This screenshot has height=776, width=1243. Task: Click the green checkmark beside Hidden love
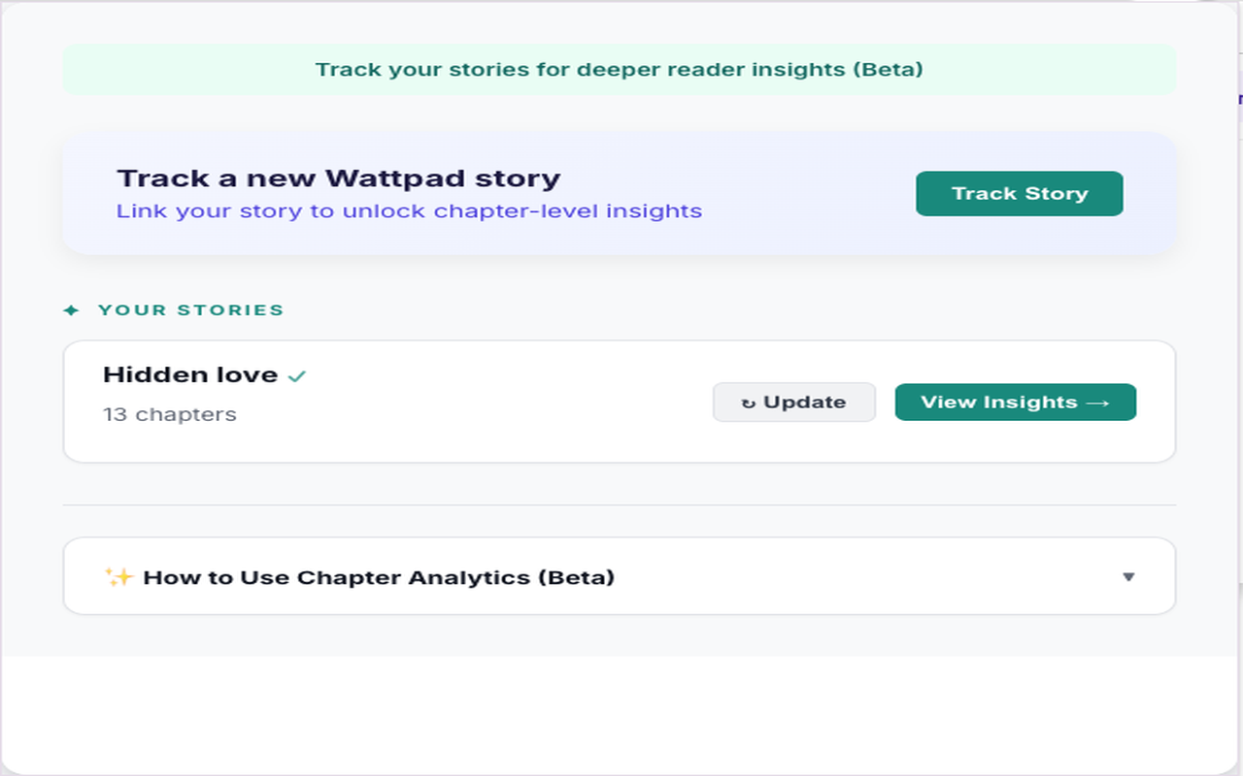[297, 375]
